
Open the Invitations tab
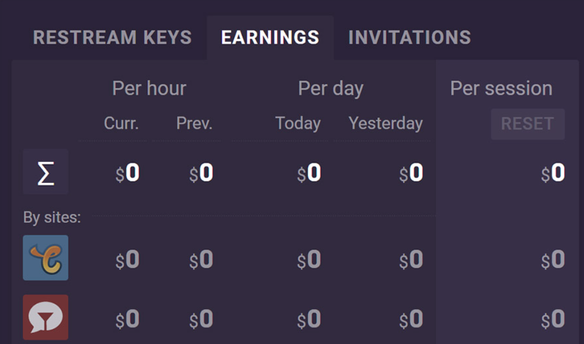[x=409, y=38]
